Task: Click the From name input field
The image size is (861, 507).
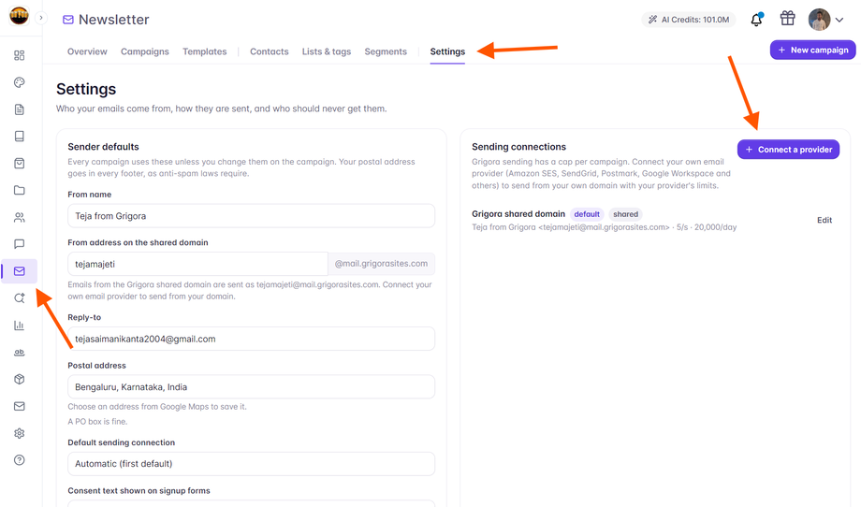Action: [252, 216]
